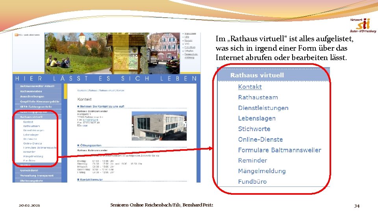Image resolution: width=378 pixels, height=212 pixels.
Task: Open Online-Dienste in the enlarged menu panel
Action: coord(260,139)
